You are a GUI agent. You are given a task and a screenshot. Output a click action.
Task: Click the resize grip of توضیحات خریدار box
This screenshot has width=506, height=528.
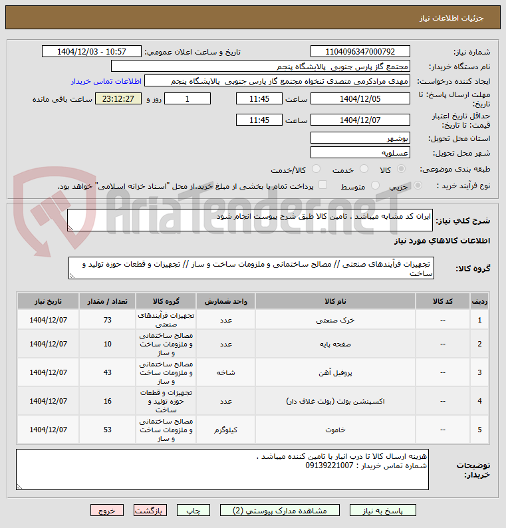point(19,487)
